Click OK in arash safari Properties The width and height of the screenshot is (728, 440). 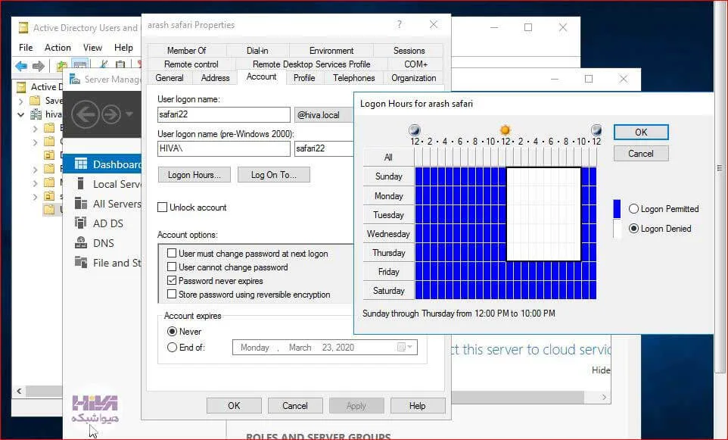pyautogui.click(x=234, y=406)
